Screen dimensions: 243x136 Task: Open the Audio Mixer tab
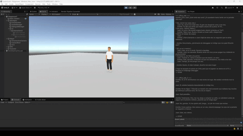pos(40,100)
